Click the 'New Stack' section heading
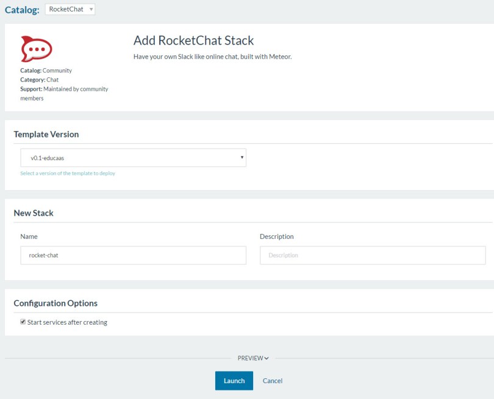 [x=34, y=213]
